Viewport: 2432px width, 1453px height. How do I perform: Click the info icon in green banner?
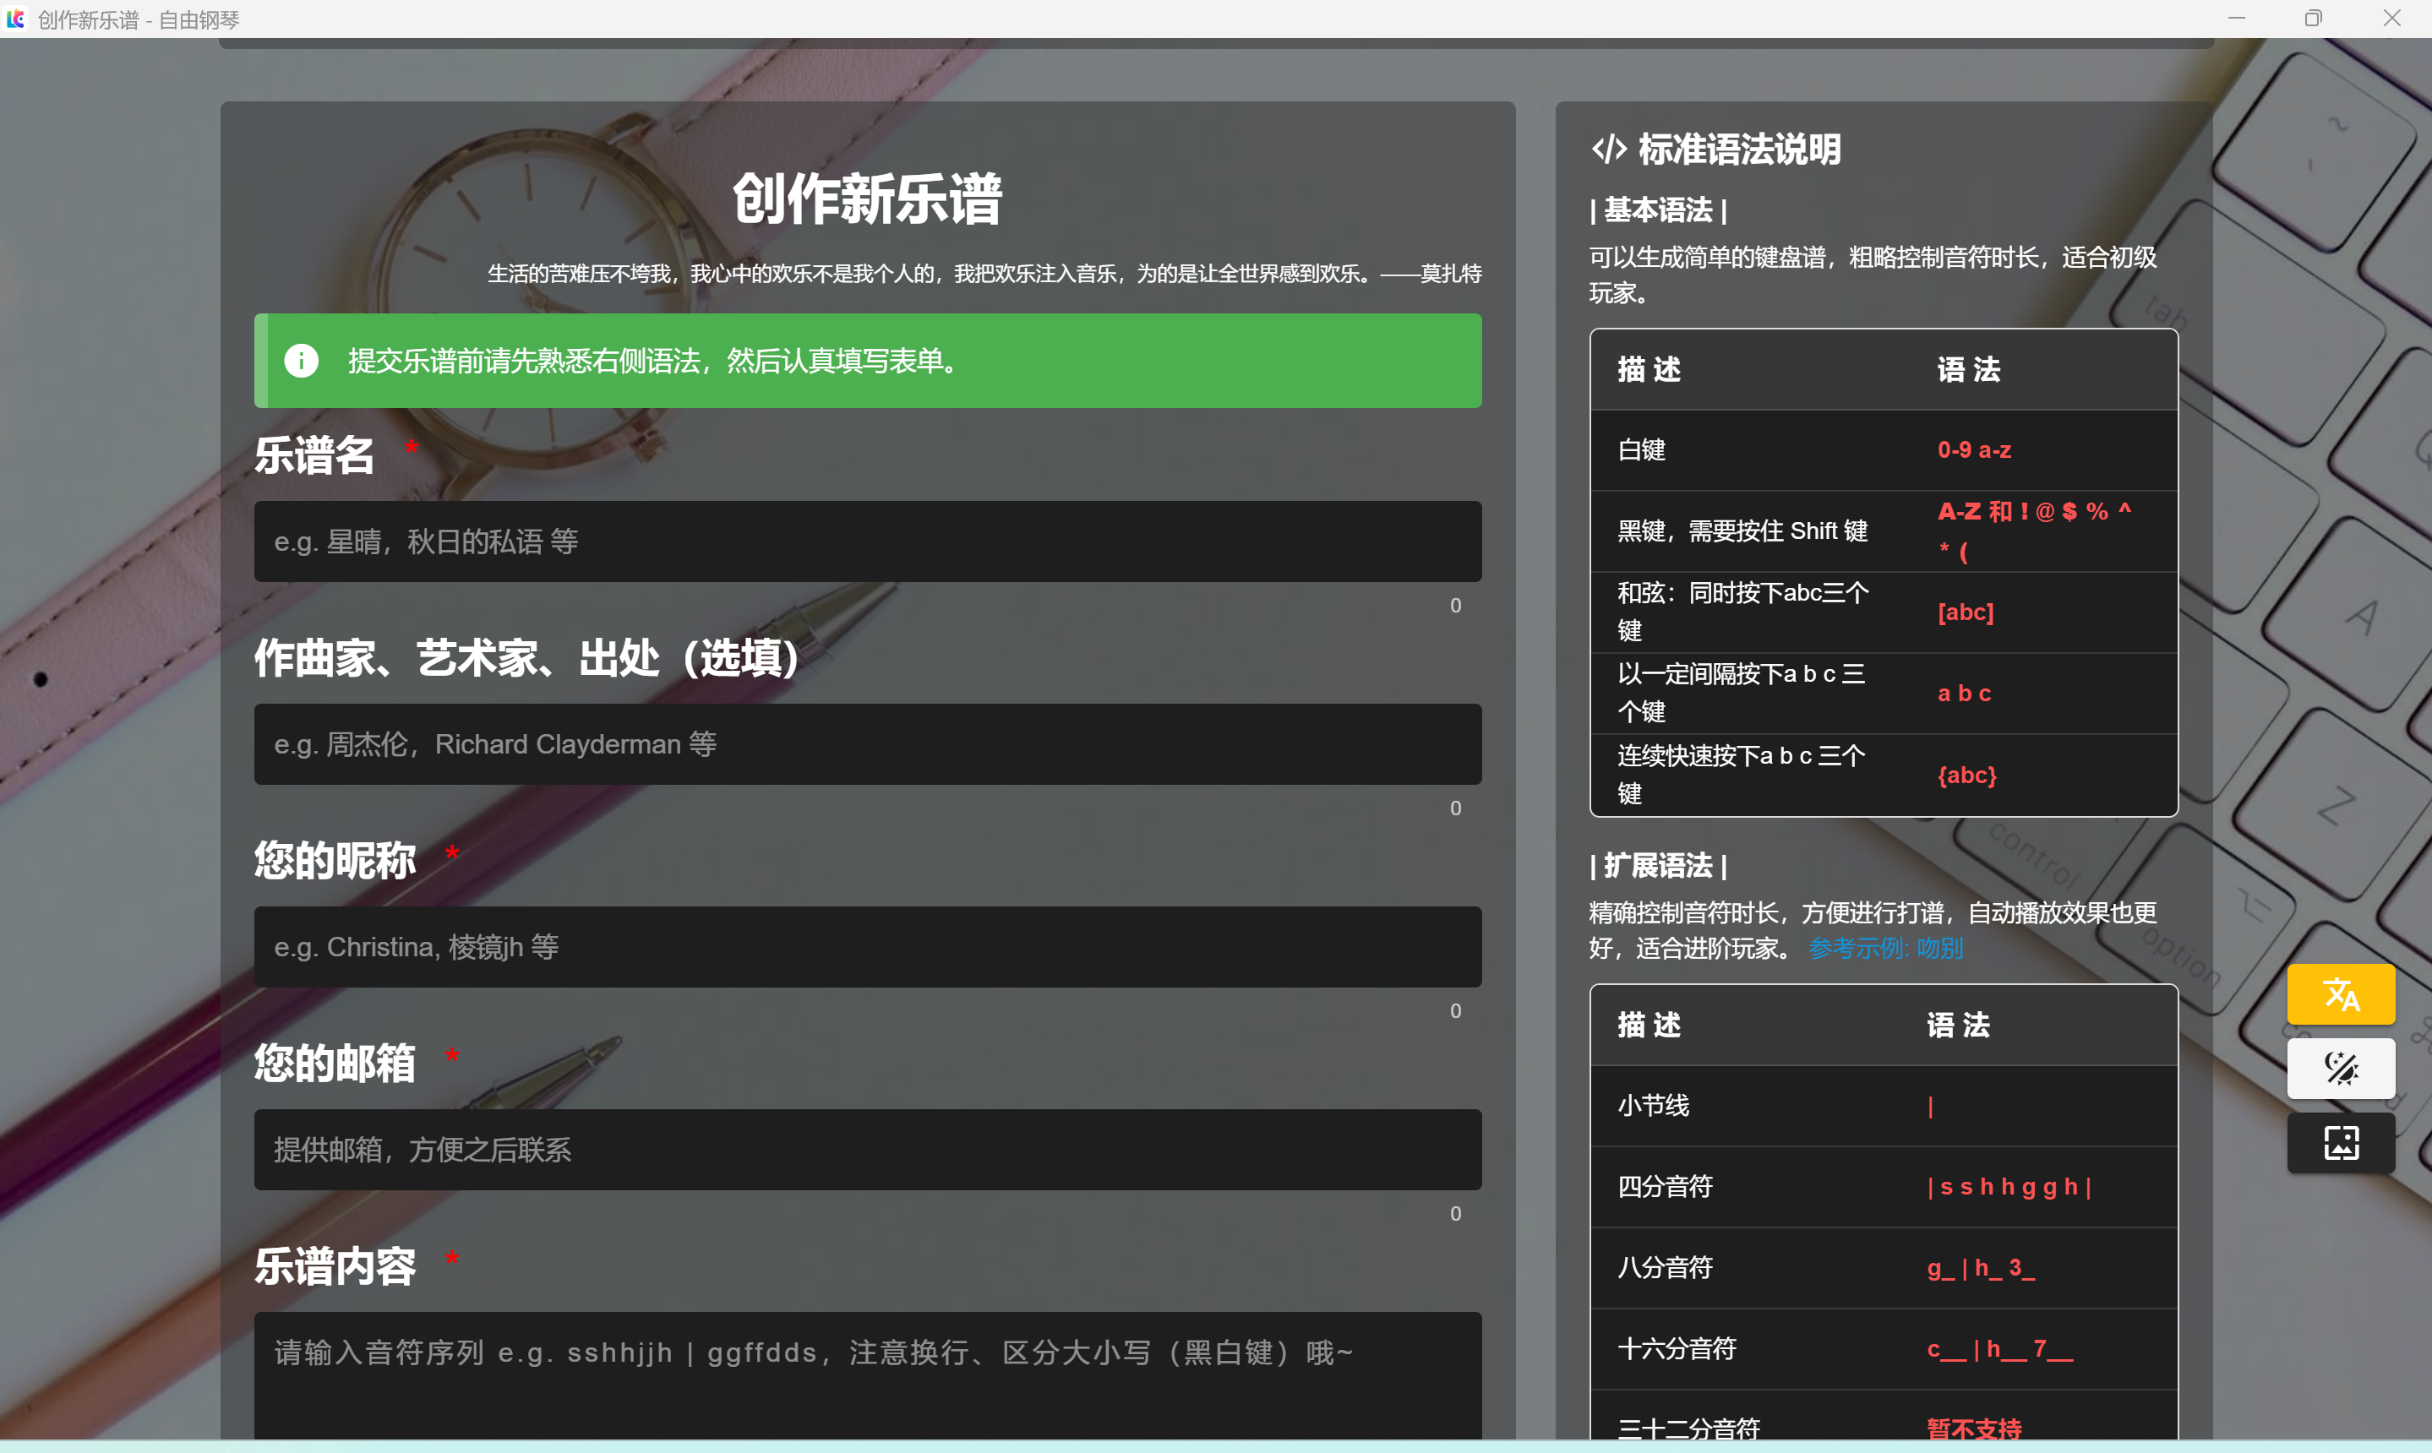pyautogui.click(x=301, y=361)
